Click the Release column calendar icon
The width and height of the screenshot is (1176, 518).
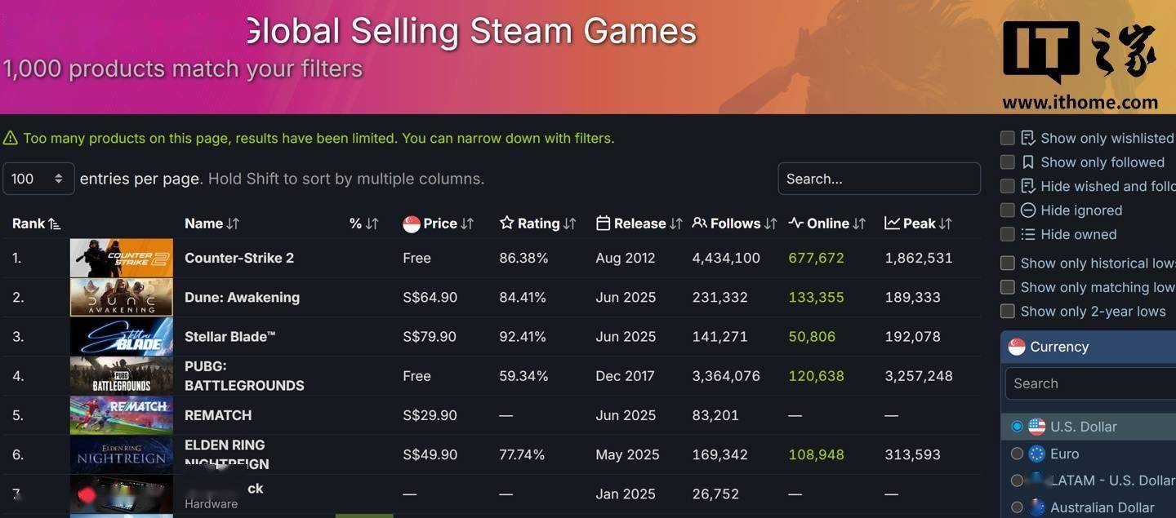[603, 224]
